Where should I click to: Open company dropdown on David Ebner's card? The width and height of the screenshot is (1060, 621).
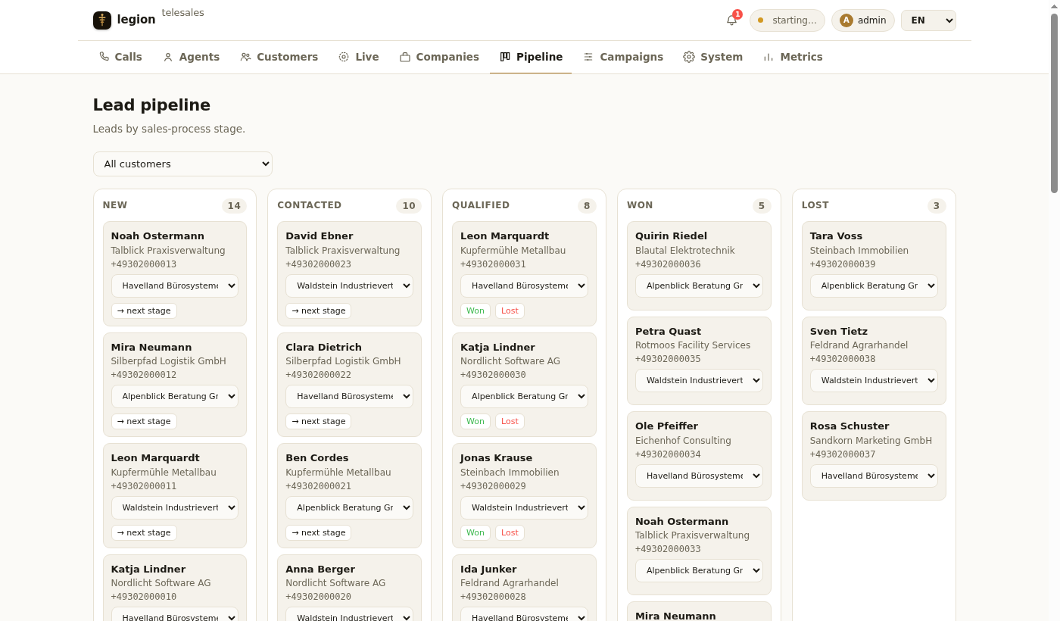(349, 286)
